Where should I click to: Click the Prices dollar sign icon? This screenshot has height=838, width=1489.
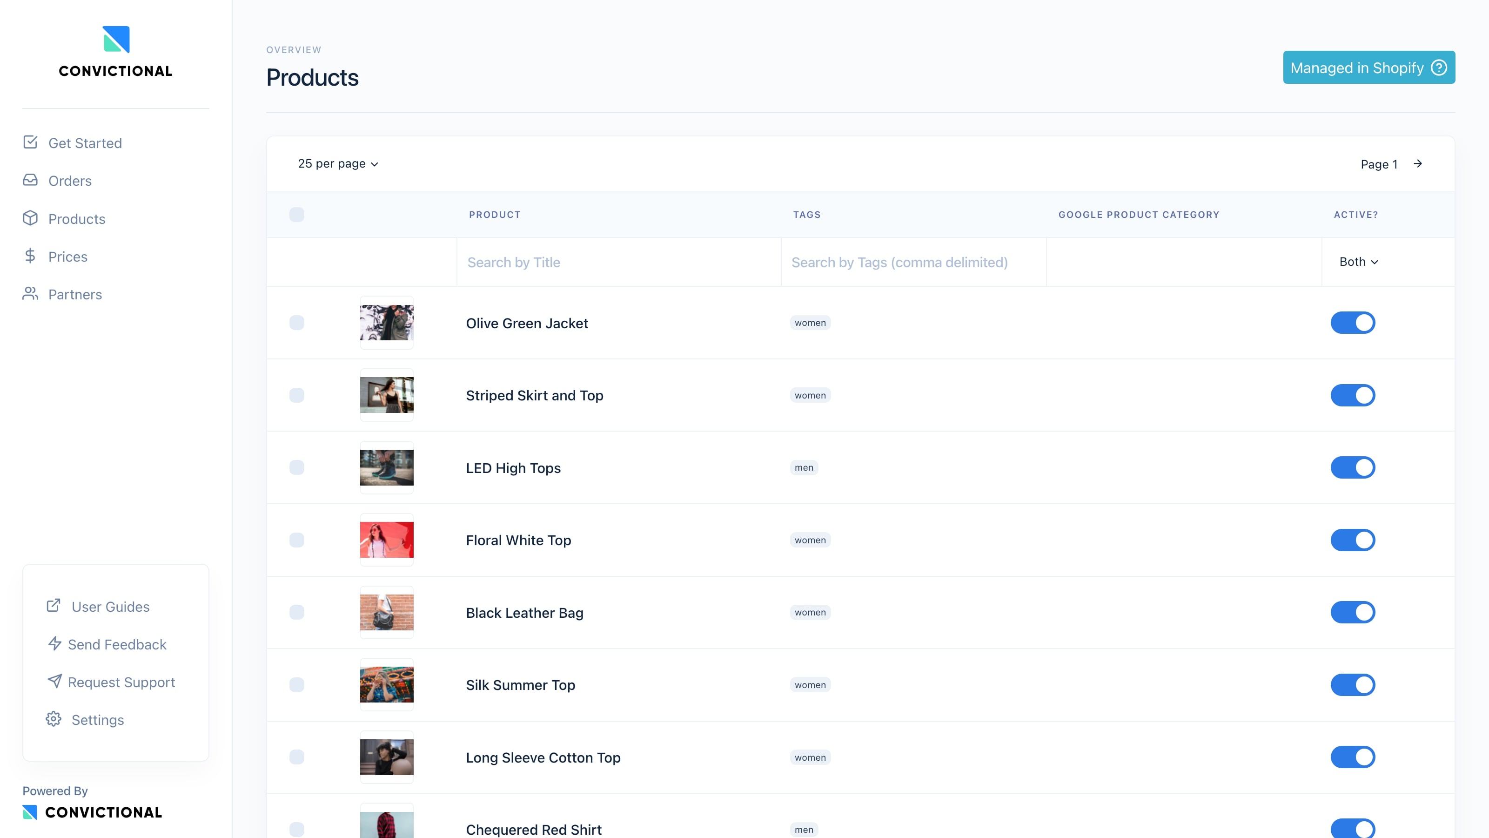tap(30, 256)
